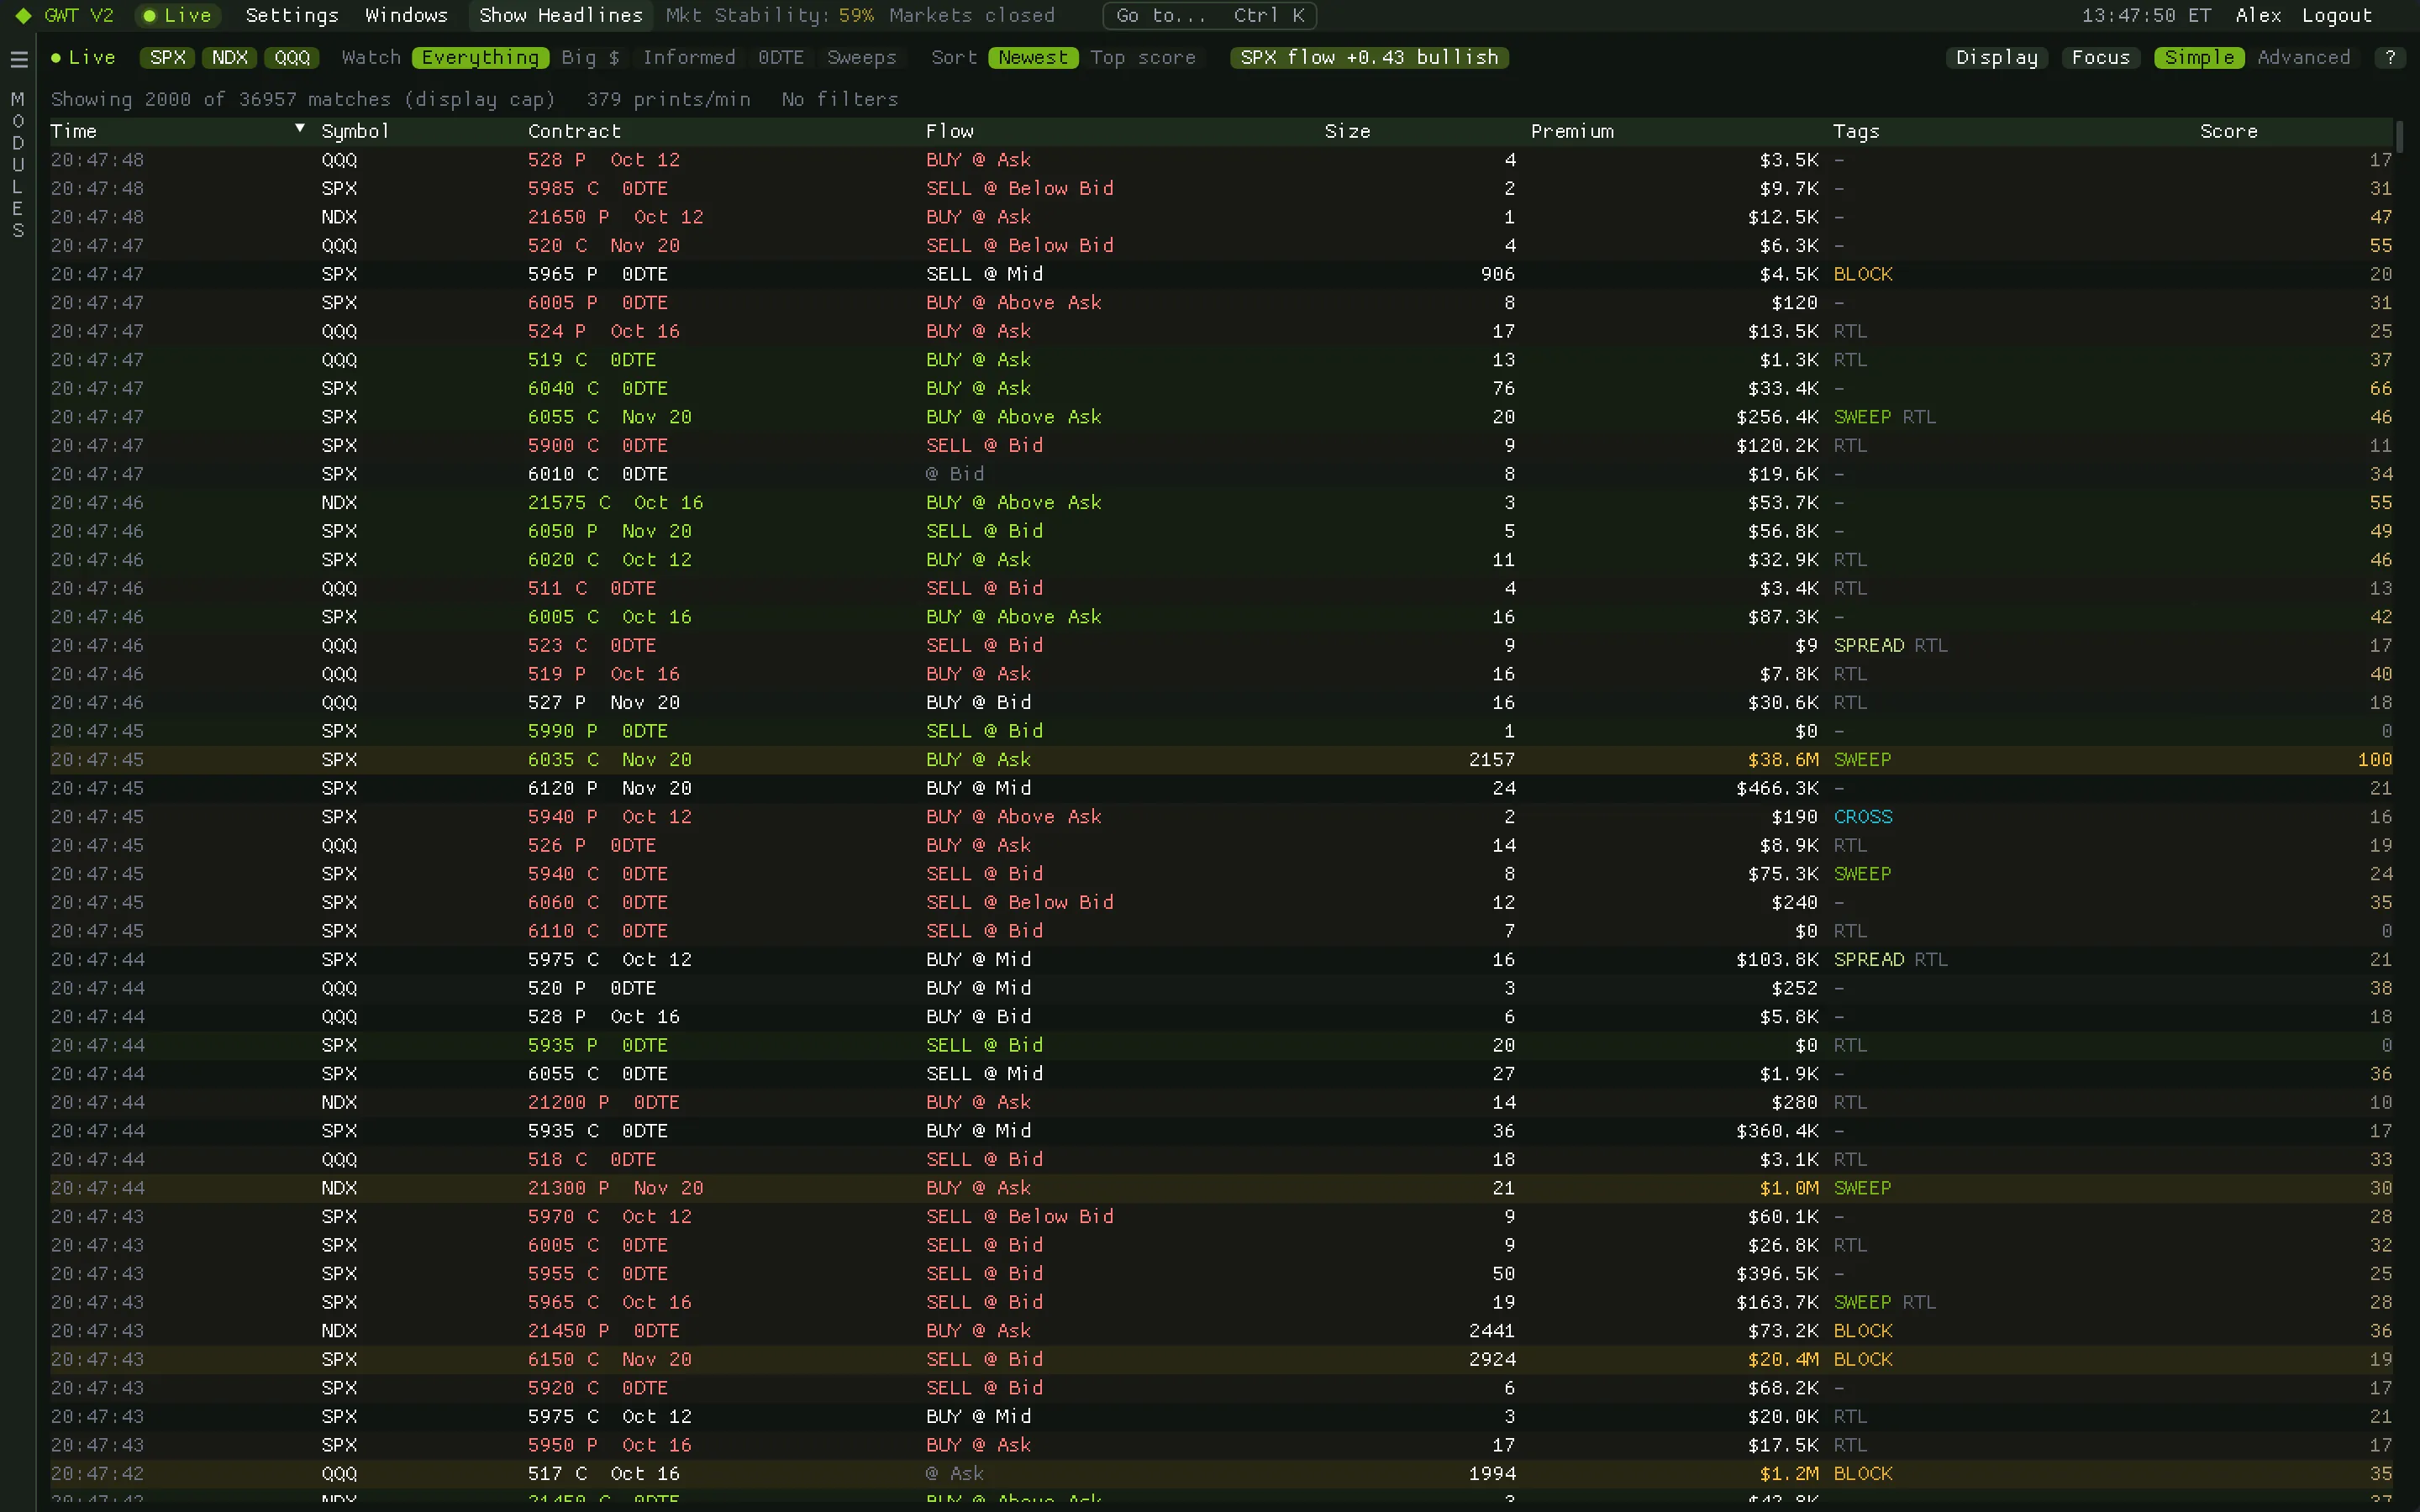
Task: Select the Informed watch filter
Action: pos(689,58)
